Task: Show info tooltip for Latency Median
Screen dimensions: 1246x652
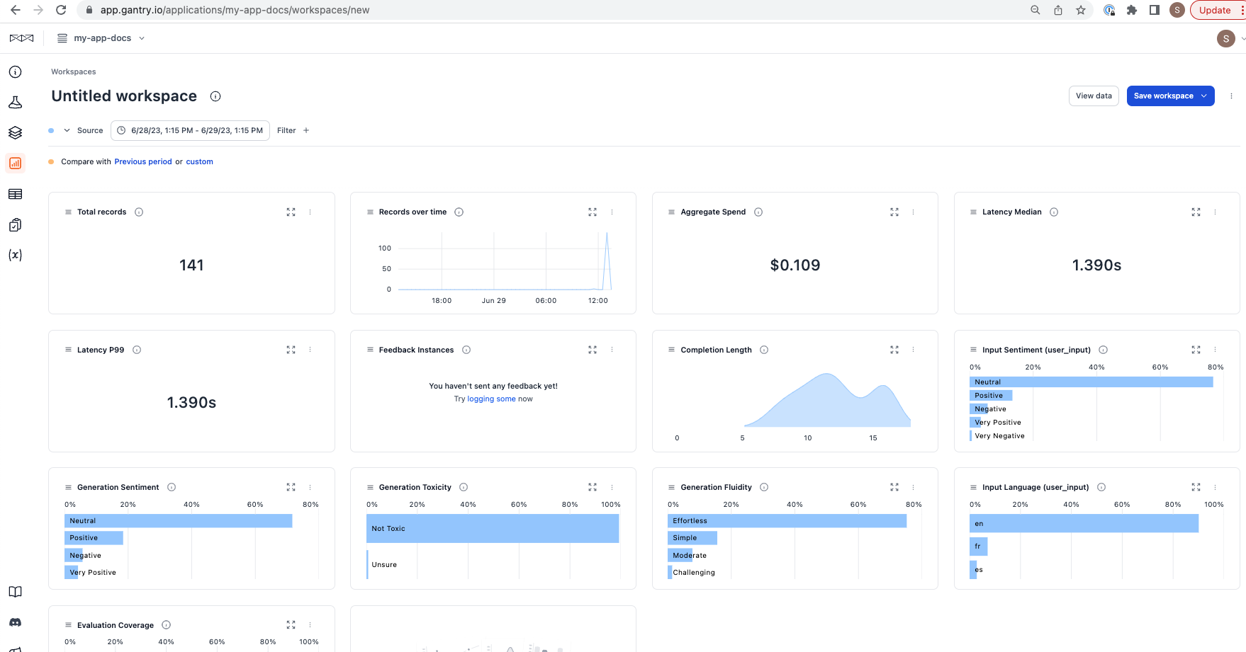Action: tap(1054, 212)
